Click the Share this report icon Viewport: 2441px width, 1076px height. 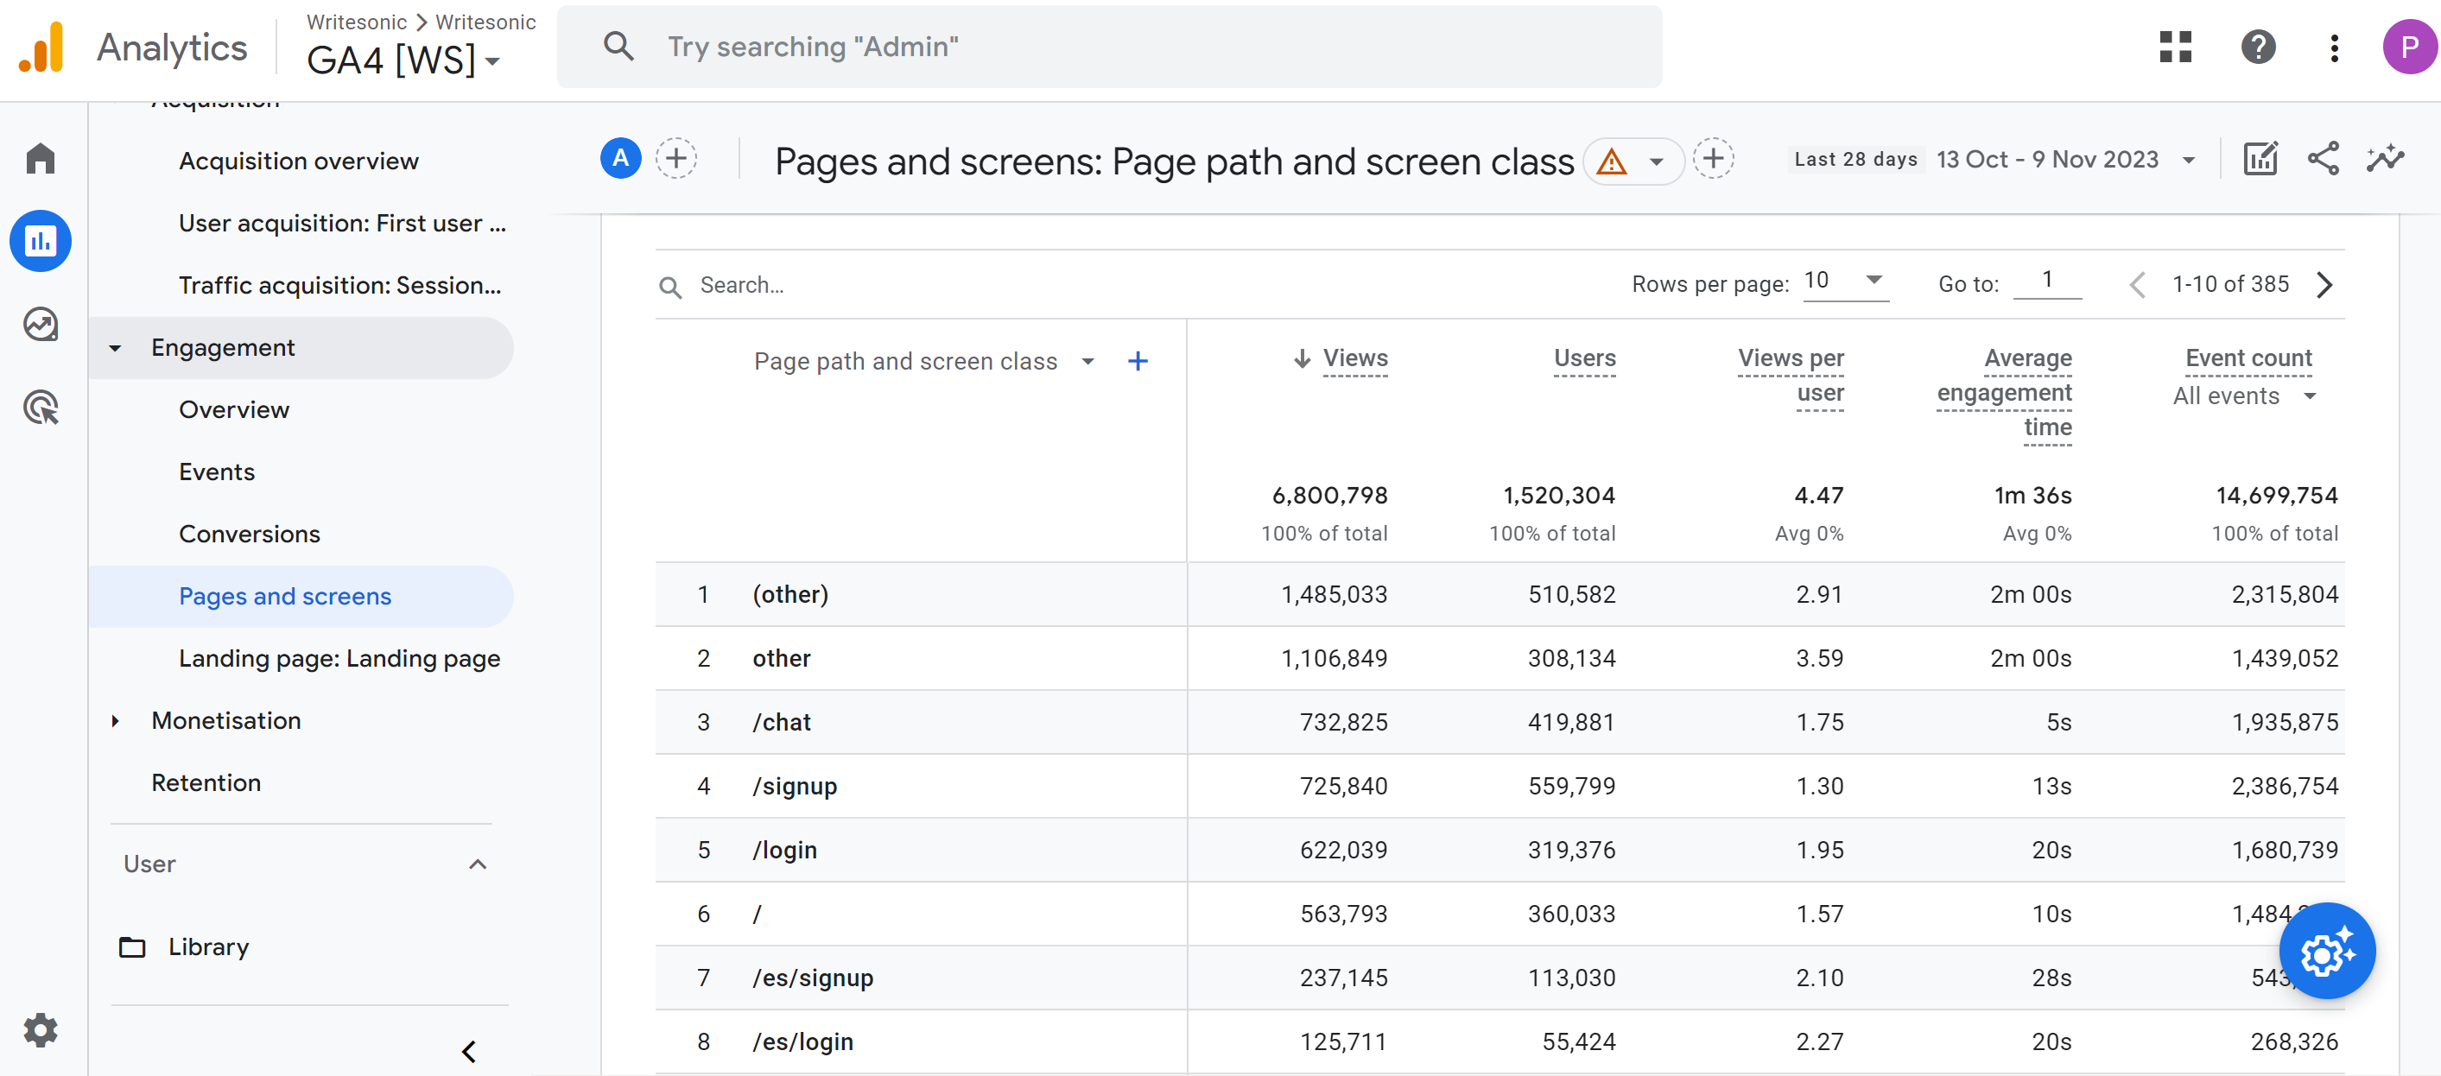click(x=2323, y=158)
